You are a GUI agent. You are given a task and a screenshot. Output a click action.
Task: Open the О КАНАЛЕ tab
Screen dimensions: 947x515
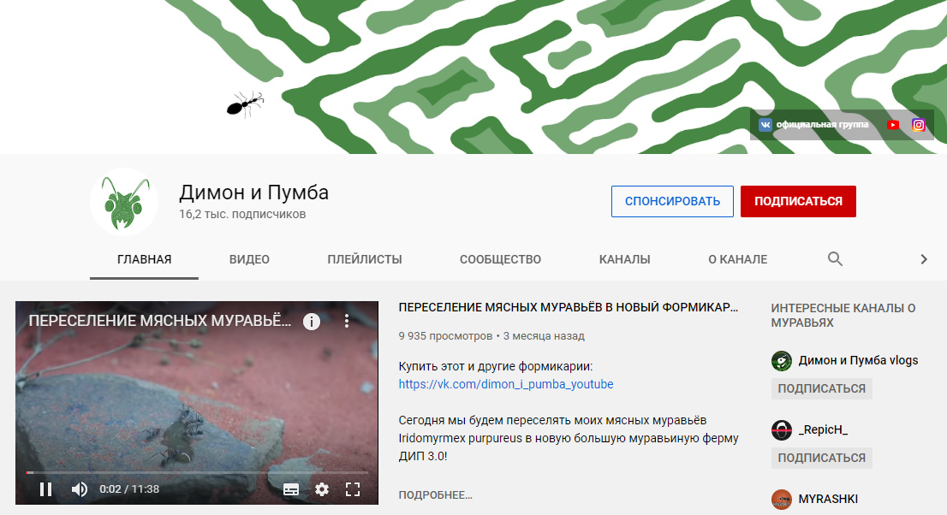[737, 259]
